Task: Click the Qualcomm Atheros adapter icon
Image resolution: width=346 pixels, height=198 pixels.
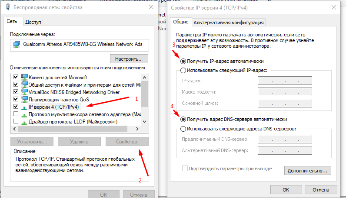Action: (17, 45)
